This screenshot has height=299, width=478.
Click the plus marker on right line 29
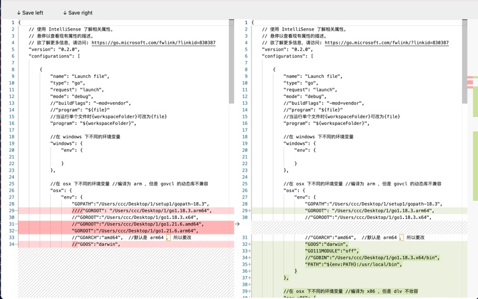pos(249,210)
